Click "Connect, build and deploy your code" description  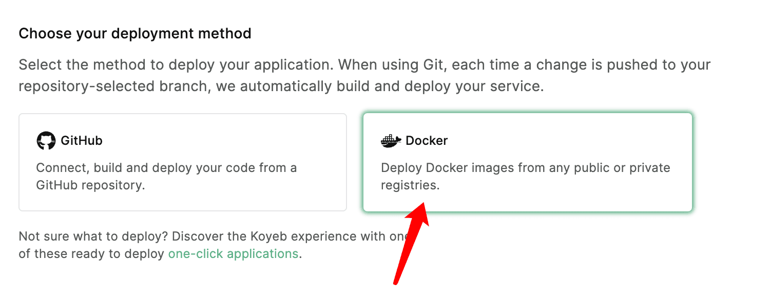[x=166, y=168]
